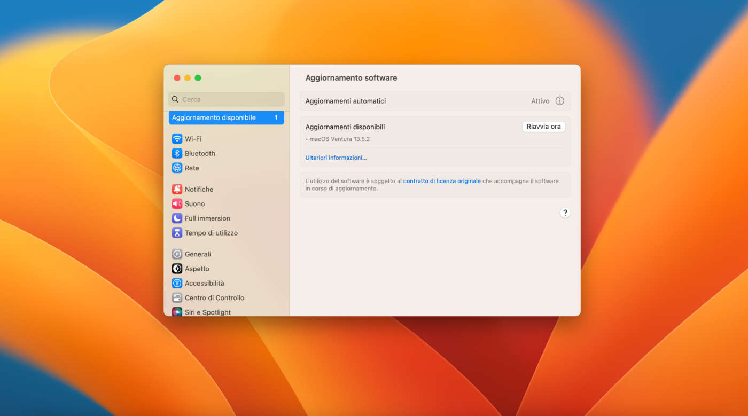Open Full immersion moon icon
The image size is (748, 416).
pos(177,218)
